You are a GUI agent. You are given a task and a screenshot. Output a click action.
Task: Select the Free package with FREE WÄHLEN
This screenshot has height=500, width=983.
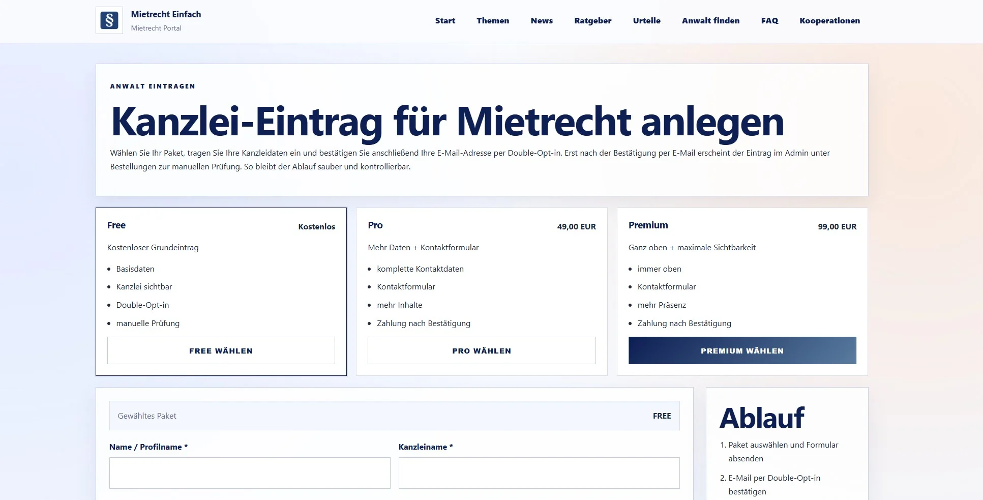pyautogui.click(x=221, y=350)
